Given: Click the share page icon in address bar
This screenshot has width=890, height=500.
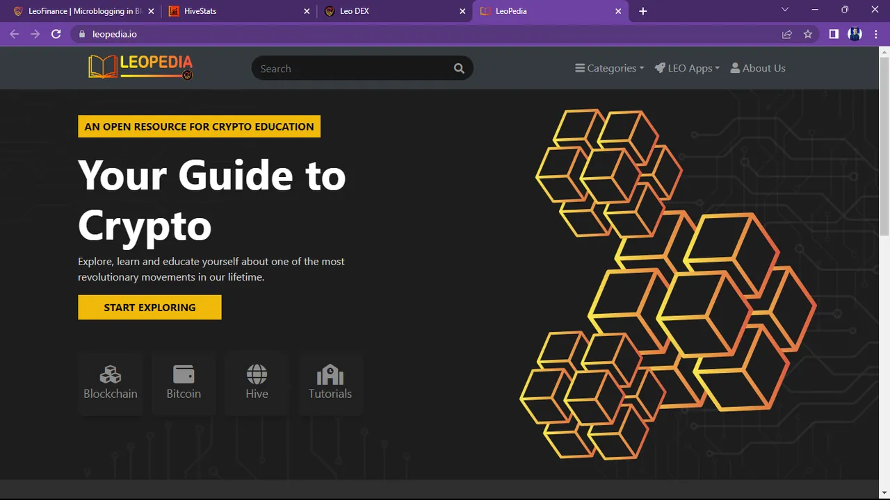Looking at the screenshot, I should click(787, 34).
